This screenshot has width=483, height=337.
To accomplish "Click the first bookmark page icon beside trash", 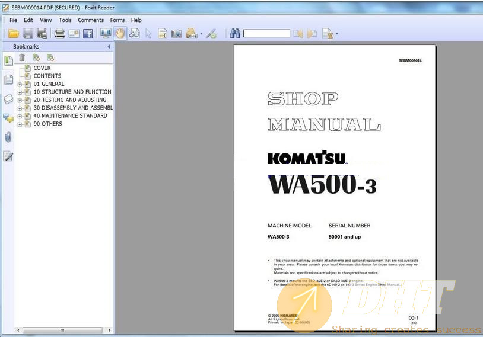I will pos(36,57).
